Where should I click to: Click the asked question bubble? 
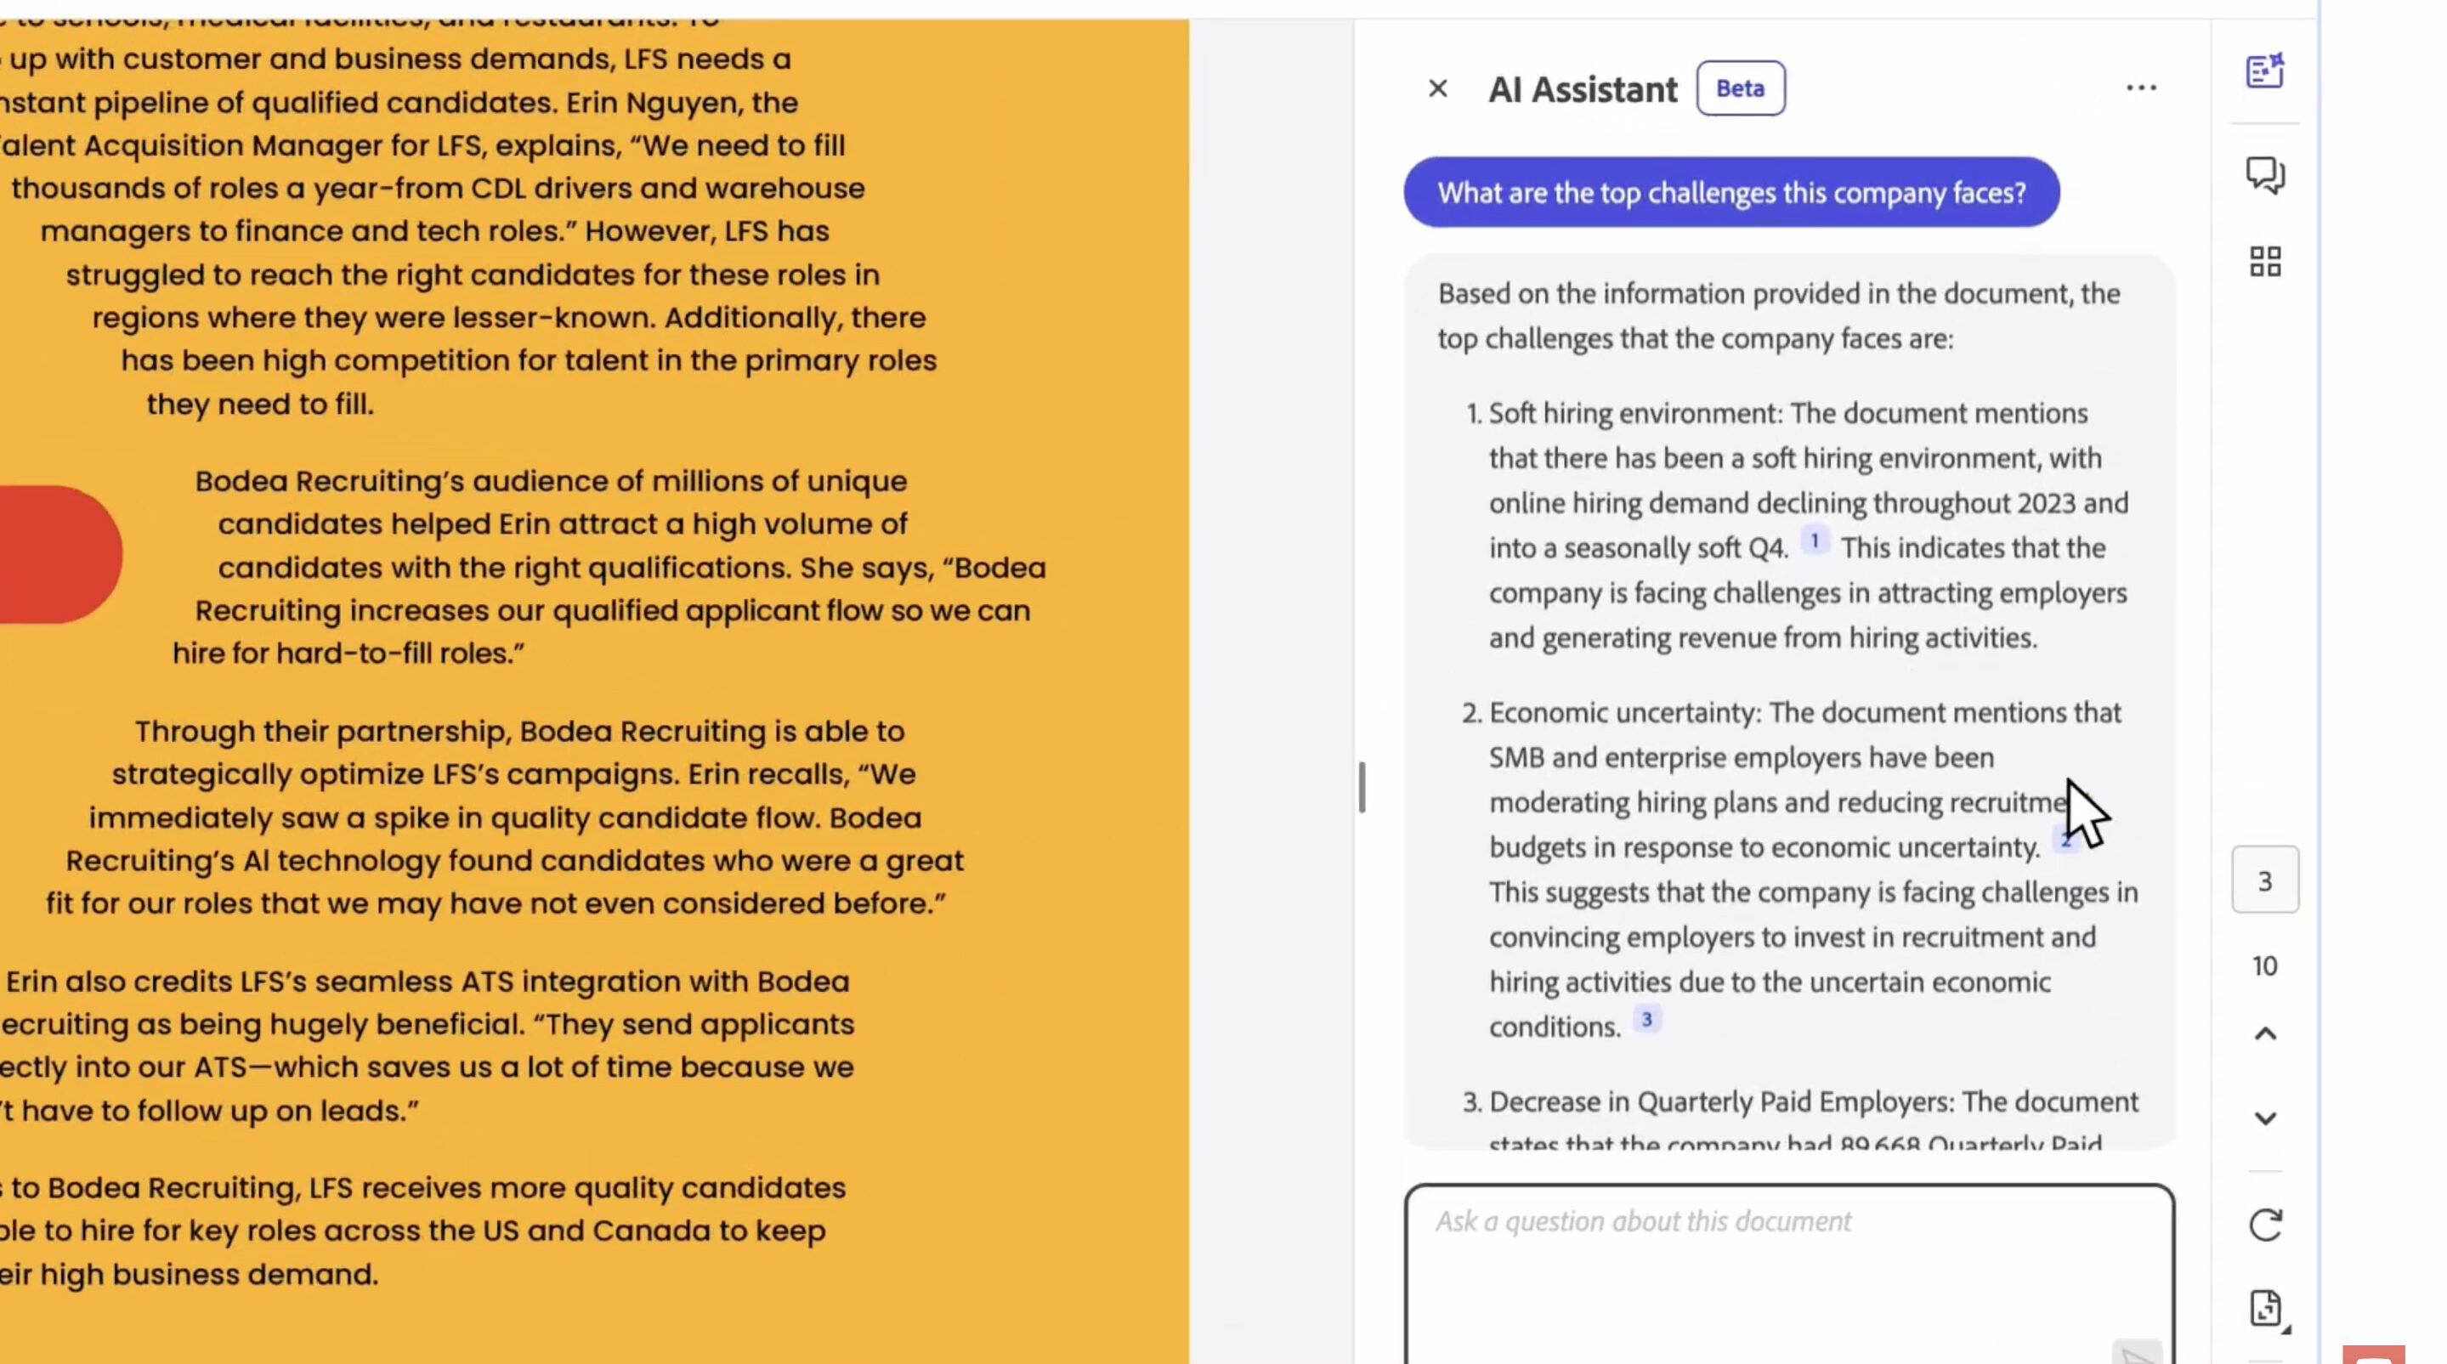pyautogui.click(x=1731, y=193)
